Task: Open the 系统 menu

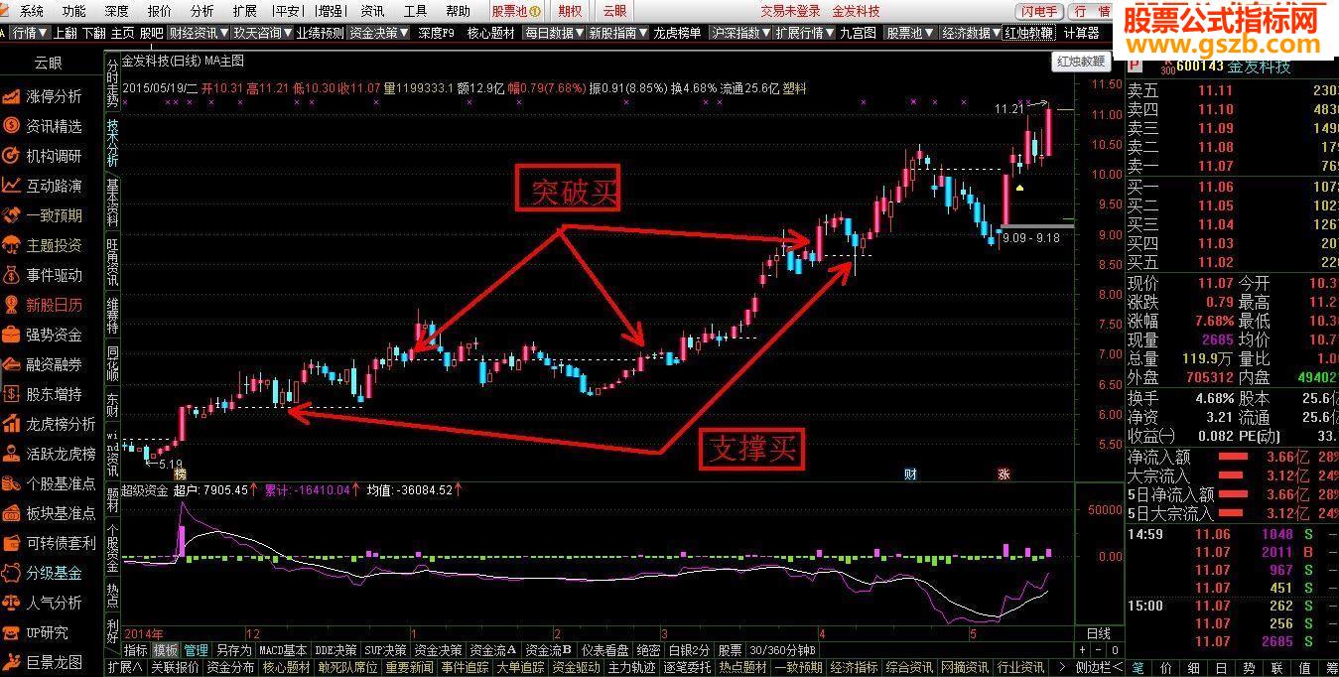Action: coord(32,11)
